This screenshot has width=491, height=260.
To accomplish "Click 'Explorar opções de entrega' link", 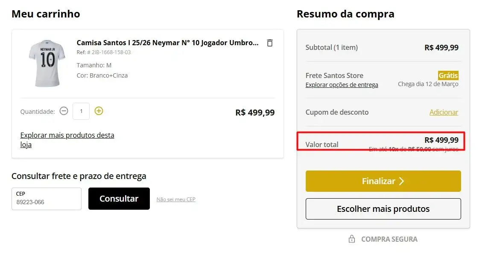I will tap(342, 85).
